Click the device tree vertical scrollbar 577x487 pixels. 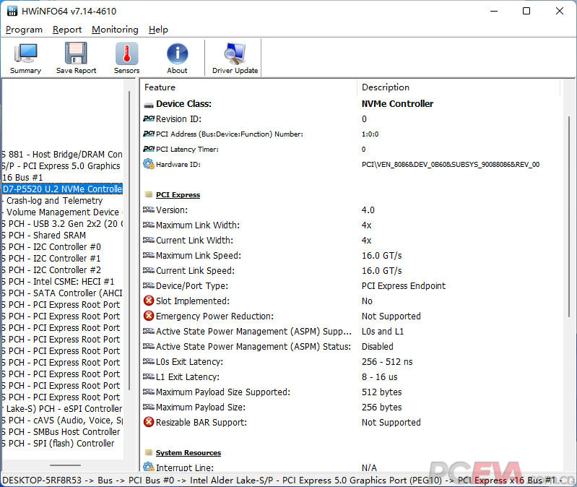[x=129, y=241]
